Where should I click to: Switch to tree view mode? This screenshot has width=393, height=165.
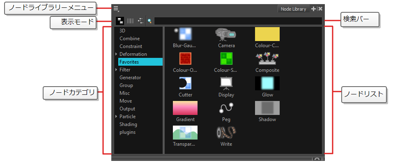coord(141,20)
